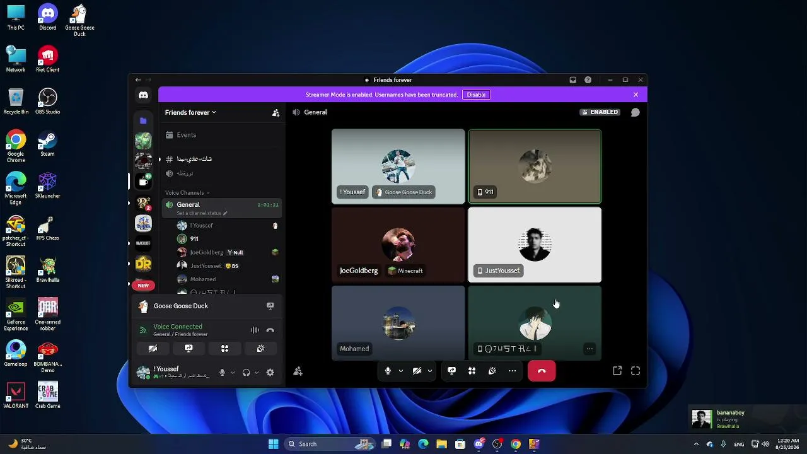Viewport: 807px width, 454px height.
Task: Select the Arabic-named voice channel
Action: [221, 173]
